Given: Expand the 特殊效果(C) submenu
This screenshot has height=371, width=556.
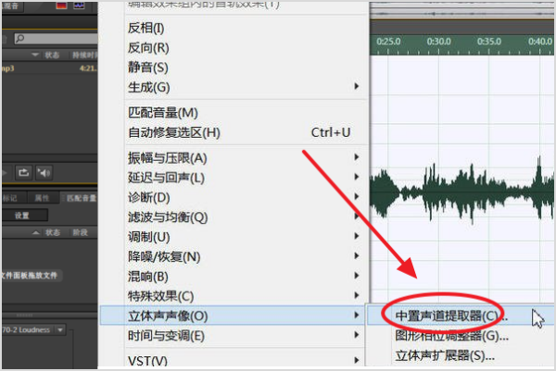Looking at the screenshot, I should pos(245,296).
